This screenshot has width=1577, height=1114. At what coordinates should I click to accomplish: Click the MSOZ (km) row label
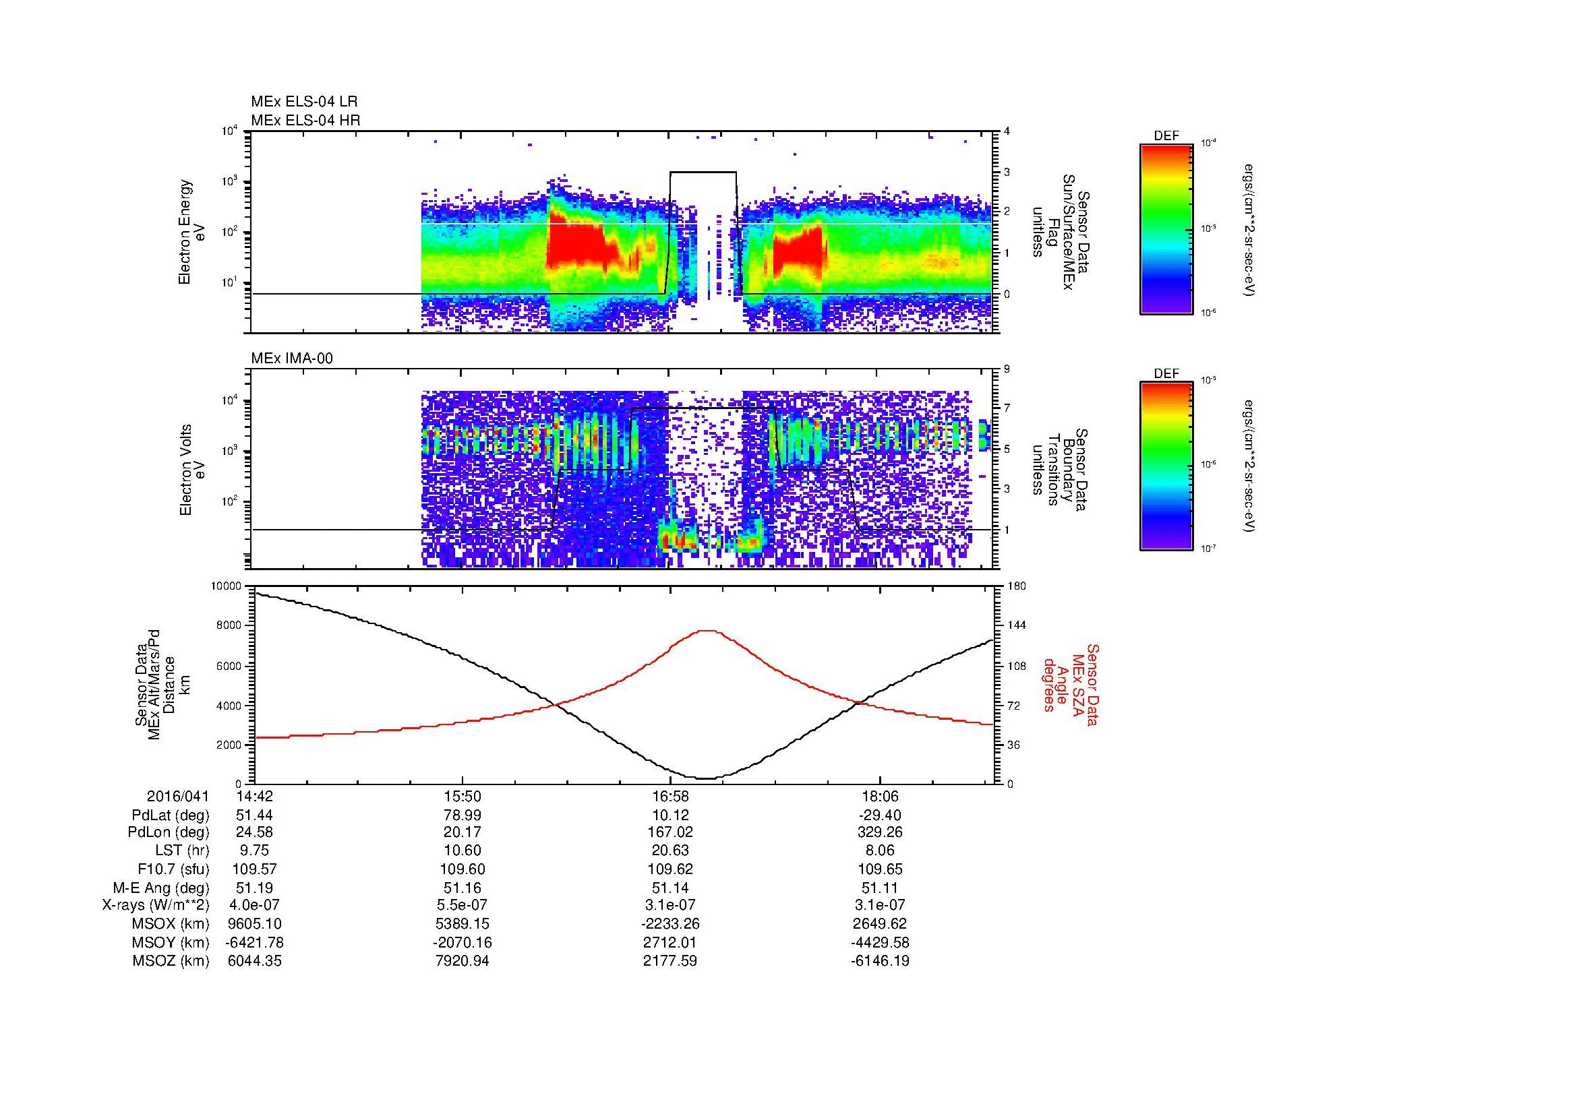(171, 961)
